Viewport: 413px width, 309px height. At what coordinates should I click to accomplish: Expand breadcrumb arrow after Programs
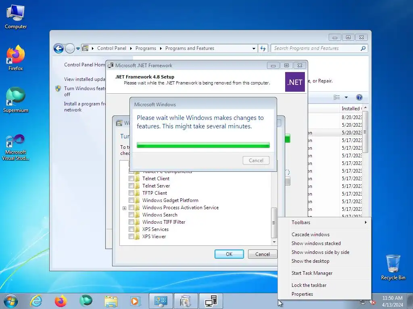pos(161,48)
